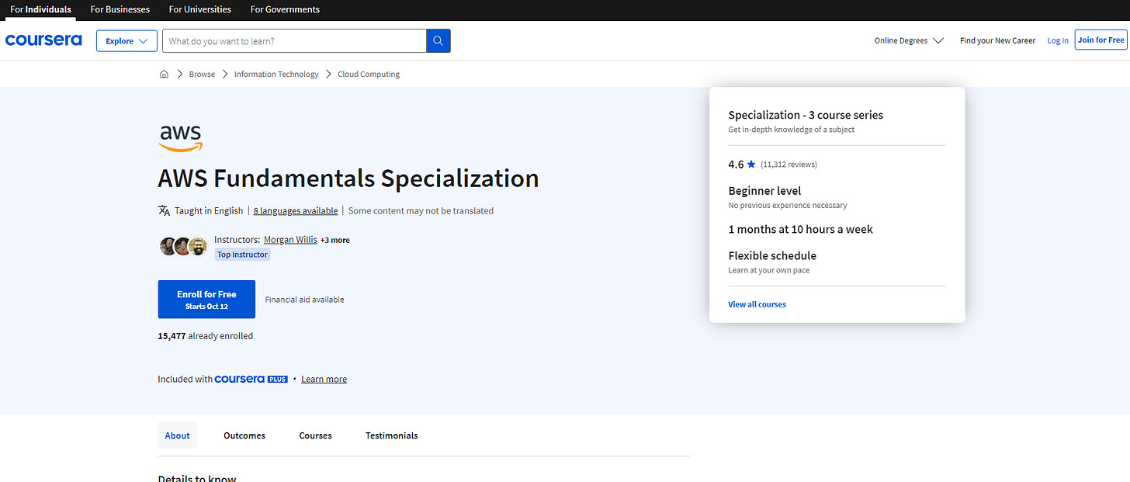Click 15,477 already enrolled text

point(206,336)
